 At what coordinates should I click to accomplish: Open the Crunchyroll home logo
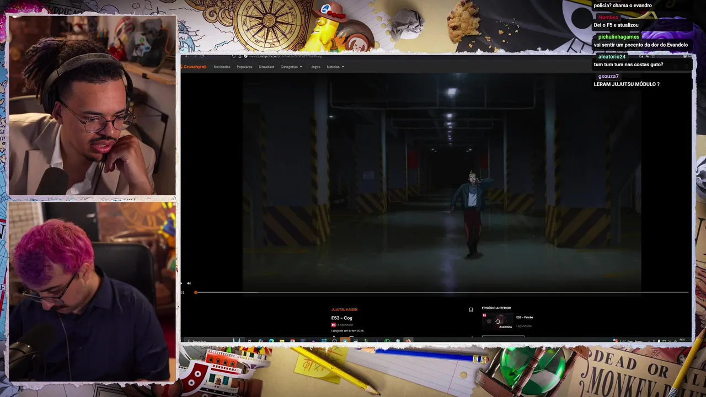(x=194, y=67)
